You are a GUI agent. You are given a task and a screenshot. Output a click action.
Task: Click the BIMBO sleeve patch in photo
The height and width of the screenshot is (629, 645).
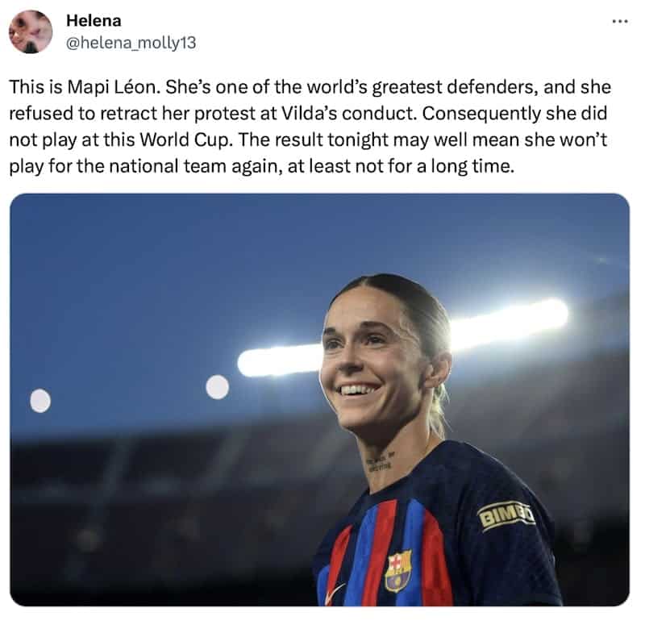pyautogui.click(x=506, y=515)
